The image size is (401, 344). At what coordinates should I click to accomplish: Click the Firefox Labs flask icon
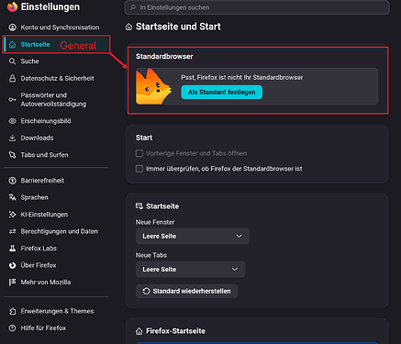12,249
